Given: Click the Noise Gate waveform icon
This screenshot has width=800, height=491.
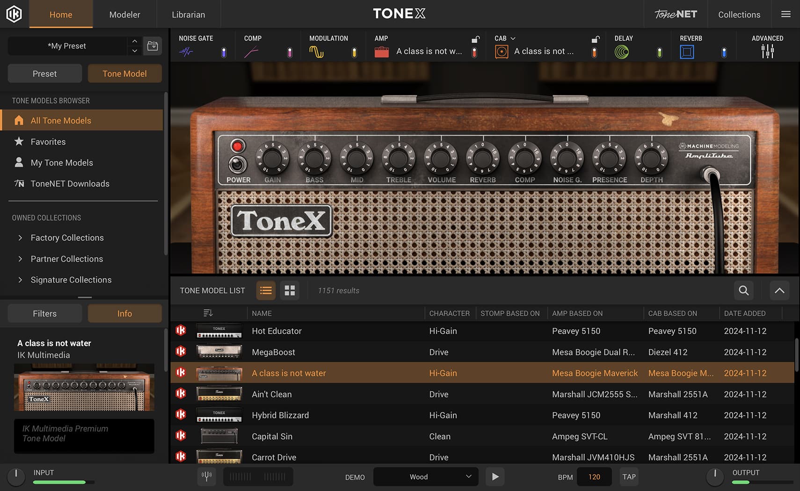Looking at the screenshot, I should 186,52.
